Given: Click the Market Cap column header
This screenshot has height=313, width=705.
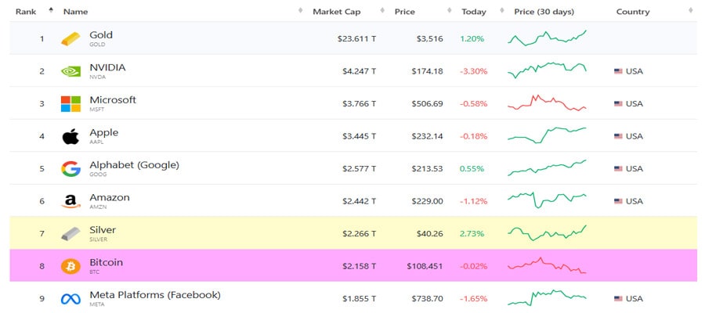Looking at the screenshot, I should 336,12.
